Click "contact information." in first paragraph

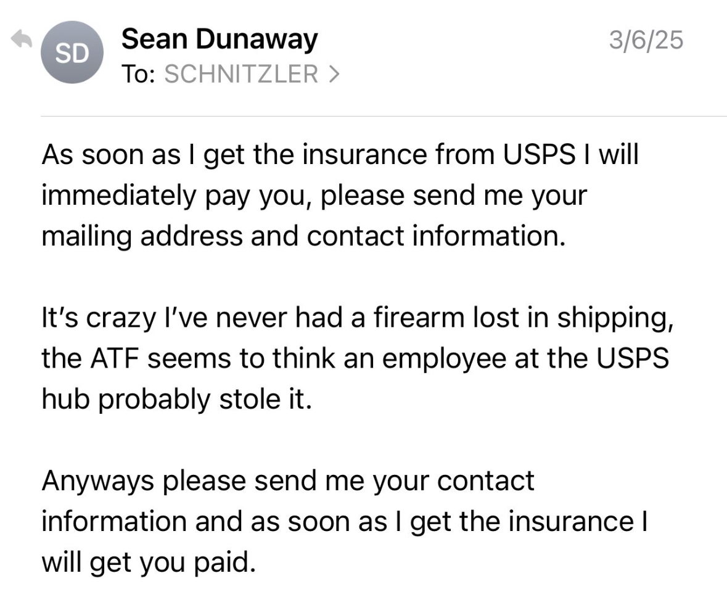click(x=435, y=237)
